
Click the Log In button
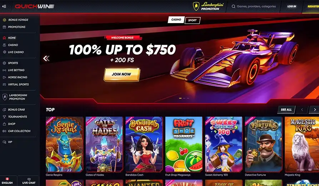point(292,6)
